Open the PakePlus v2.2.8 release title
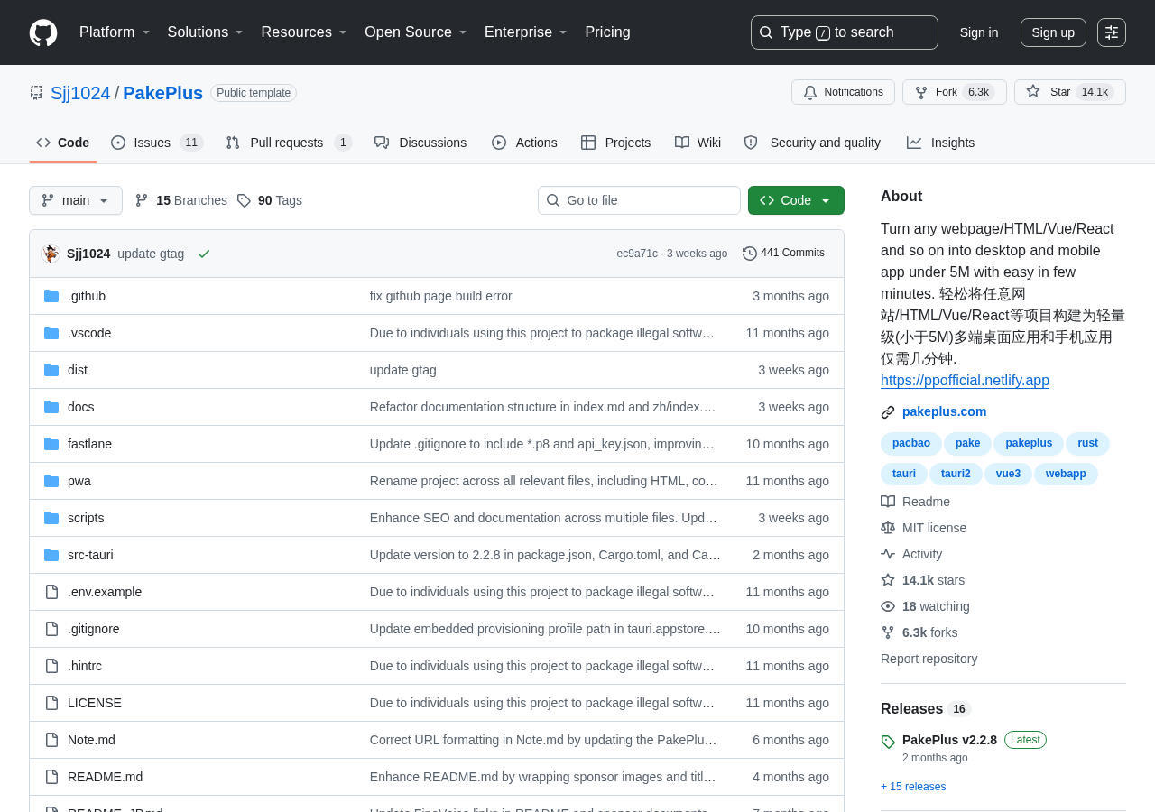This screenshot has height=812, width=1155. pyautogui.click(x=949, y=740)
